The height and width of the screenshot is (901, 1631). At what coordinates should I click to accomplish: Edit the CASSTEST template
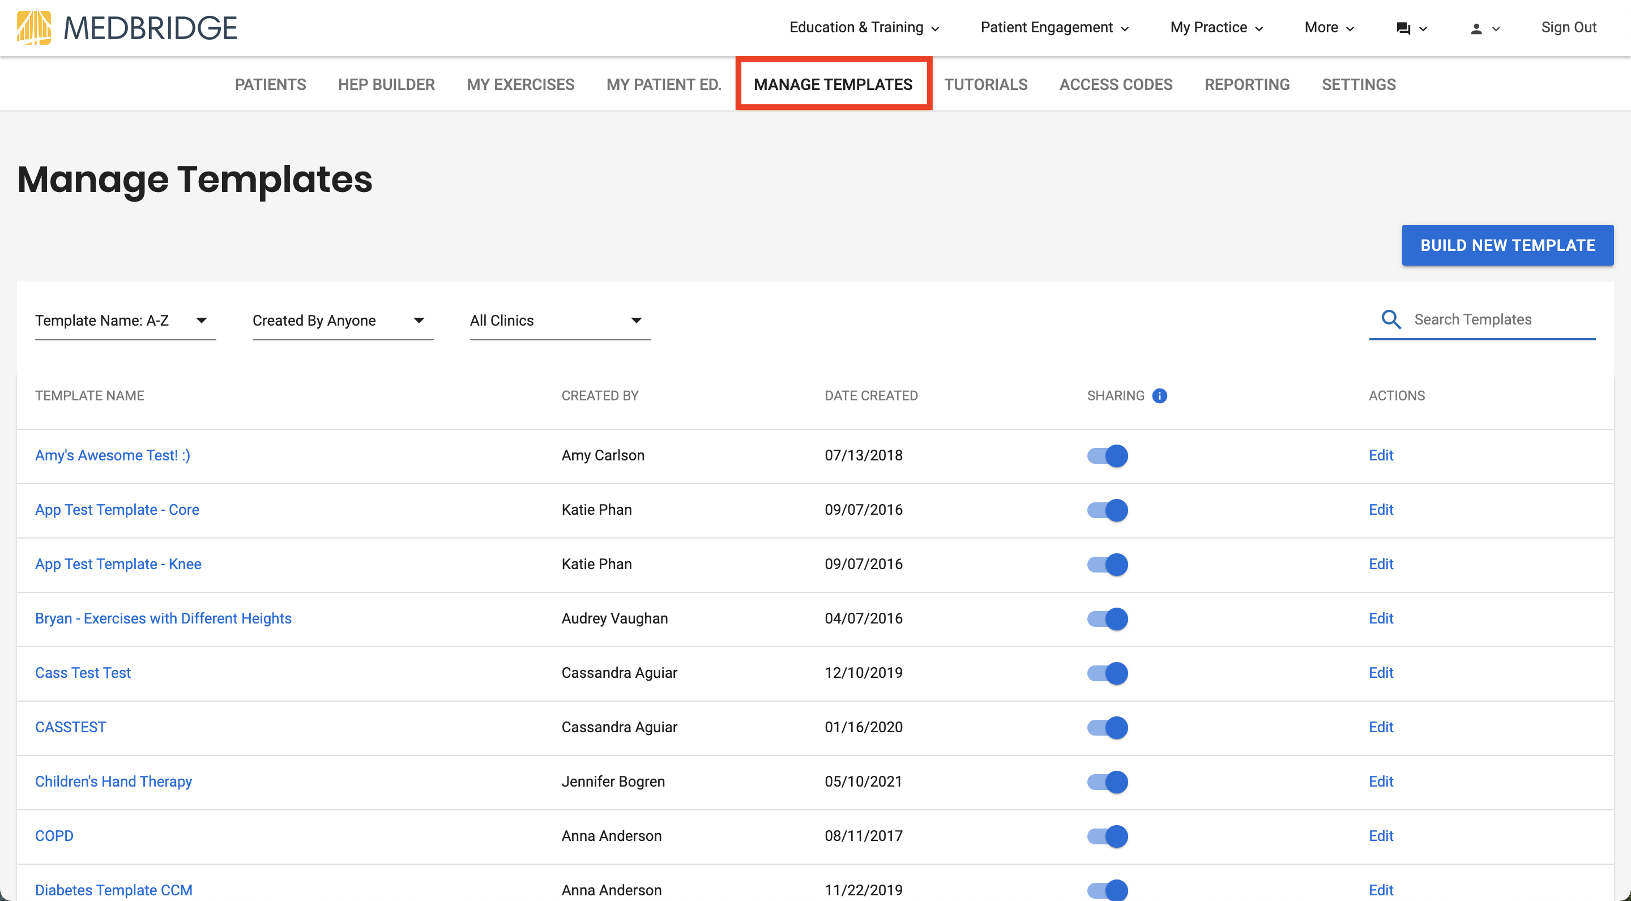tap(1381, 727)
